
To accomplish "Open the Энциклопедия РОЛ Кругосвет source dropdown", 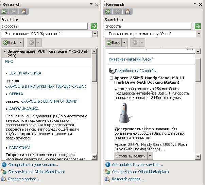I will (95, 34).
